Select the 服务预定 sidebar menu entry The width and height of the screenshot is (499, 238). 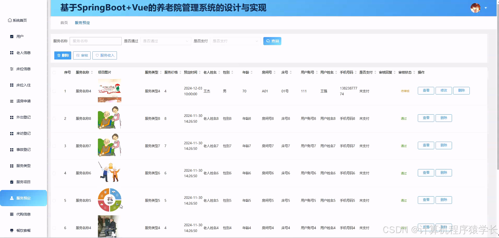point(23,198)
